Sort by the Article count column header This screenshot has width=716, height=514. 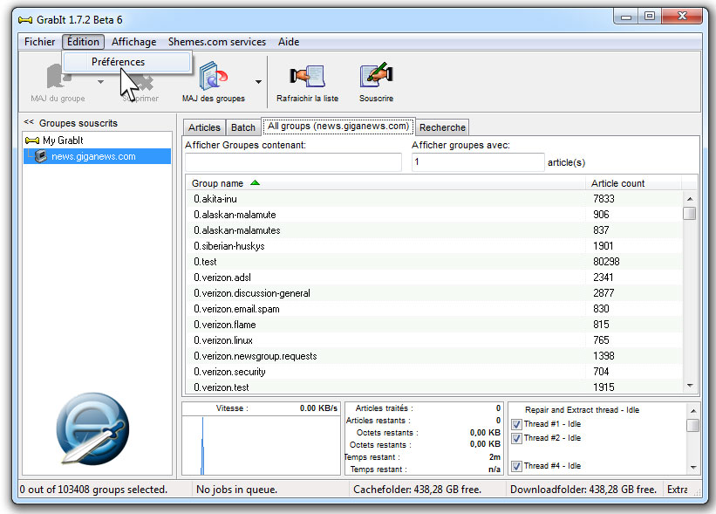(x=633, y=183)
